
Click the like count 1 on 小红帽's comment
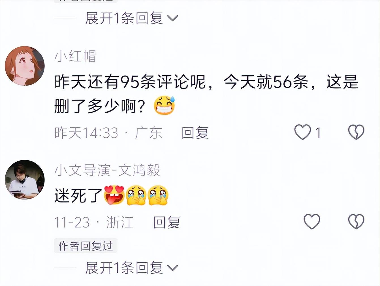coord(318,133)
